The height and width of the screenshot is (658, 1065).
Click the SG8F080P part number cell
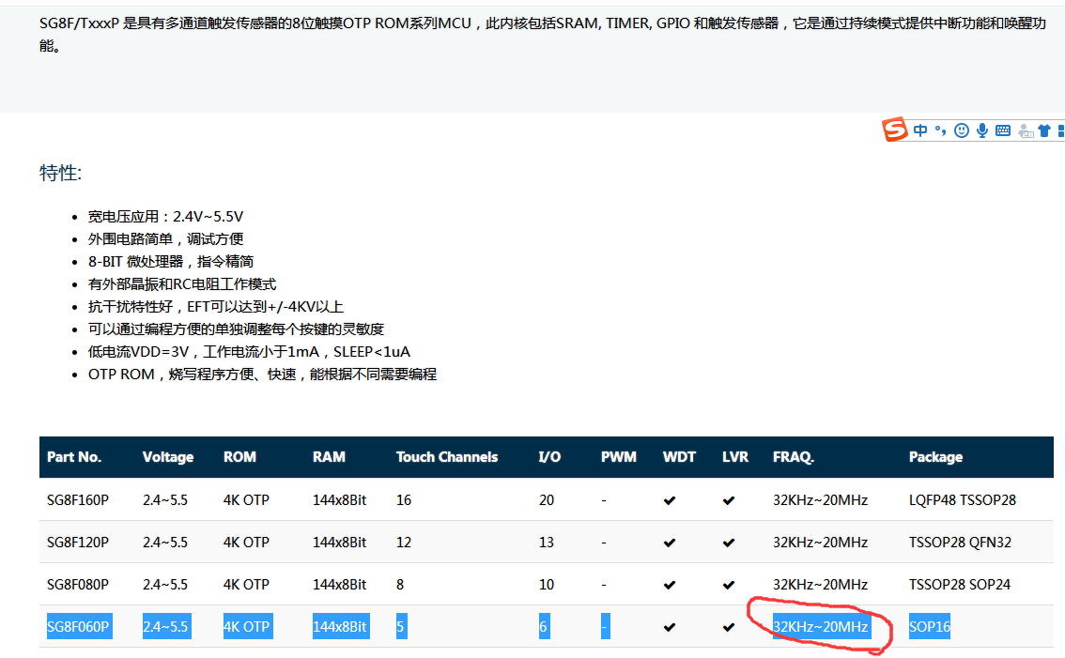pyautogui.click(x=78, y=585)
